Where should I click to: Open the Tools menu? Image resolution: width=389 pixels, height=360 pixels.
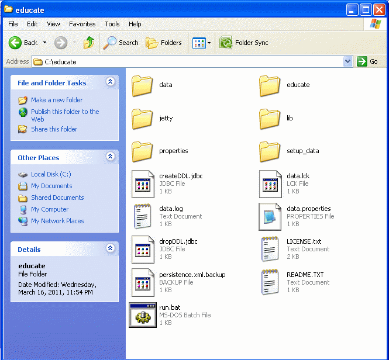click(112, 24)
